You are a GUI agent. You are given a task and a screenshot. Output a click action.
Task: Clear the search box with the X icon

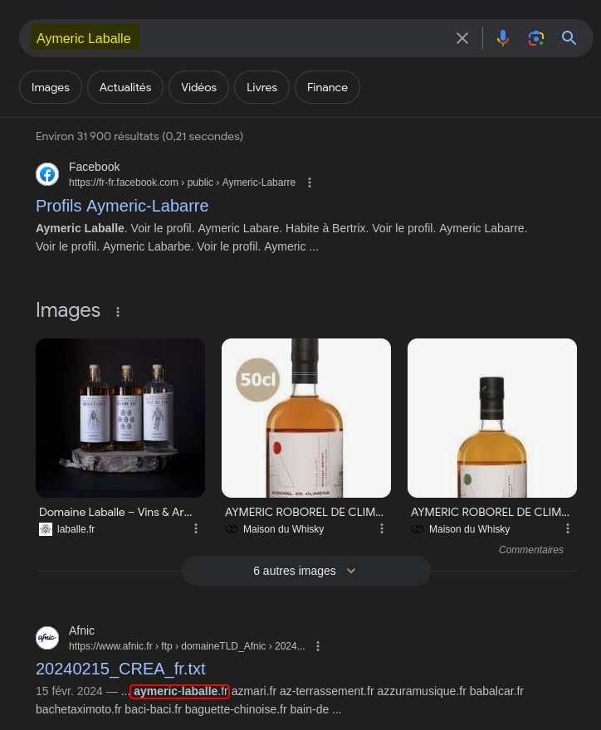pyautogui.click(x=462, y=38)
